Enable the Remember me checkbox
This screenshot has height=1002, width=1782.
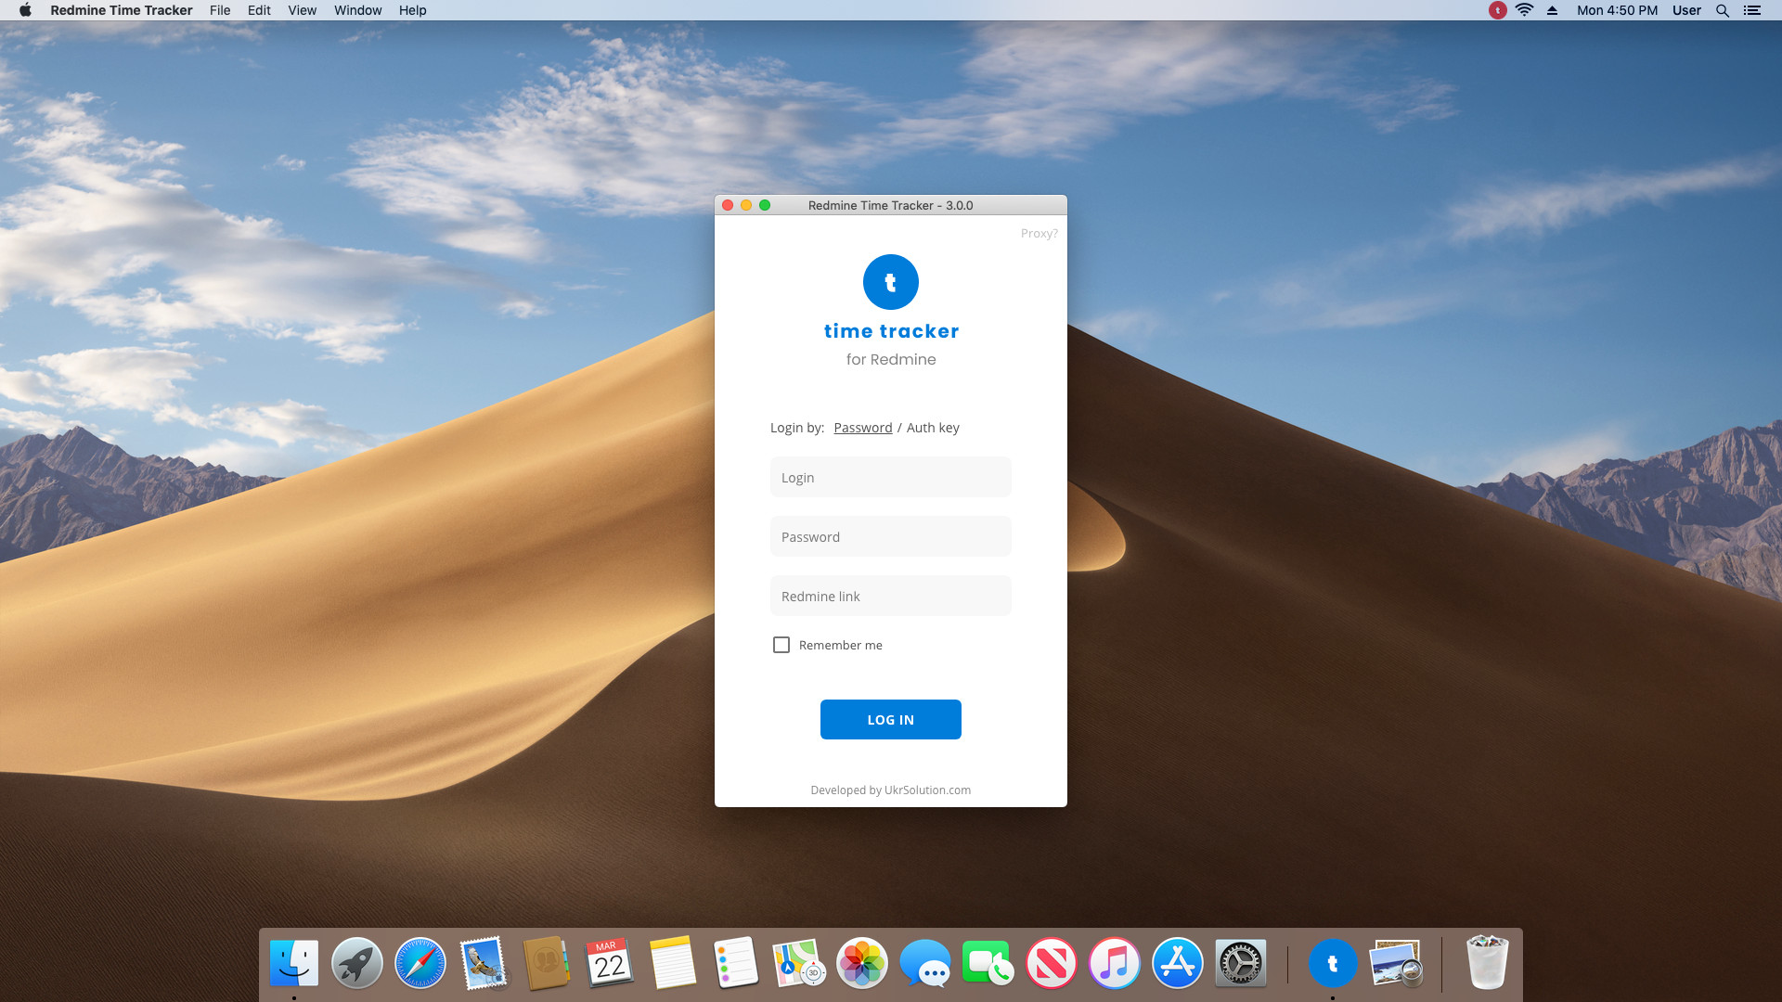coord(781,645)
